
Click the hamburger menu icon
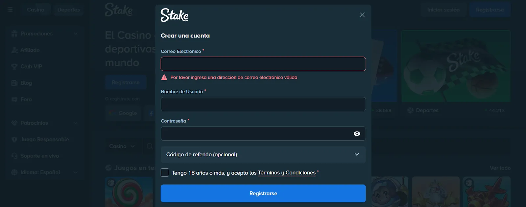coord(10,10)
